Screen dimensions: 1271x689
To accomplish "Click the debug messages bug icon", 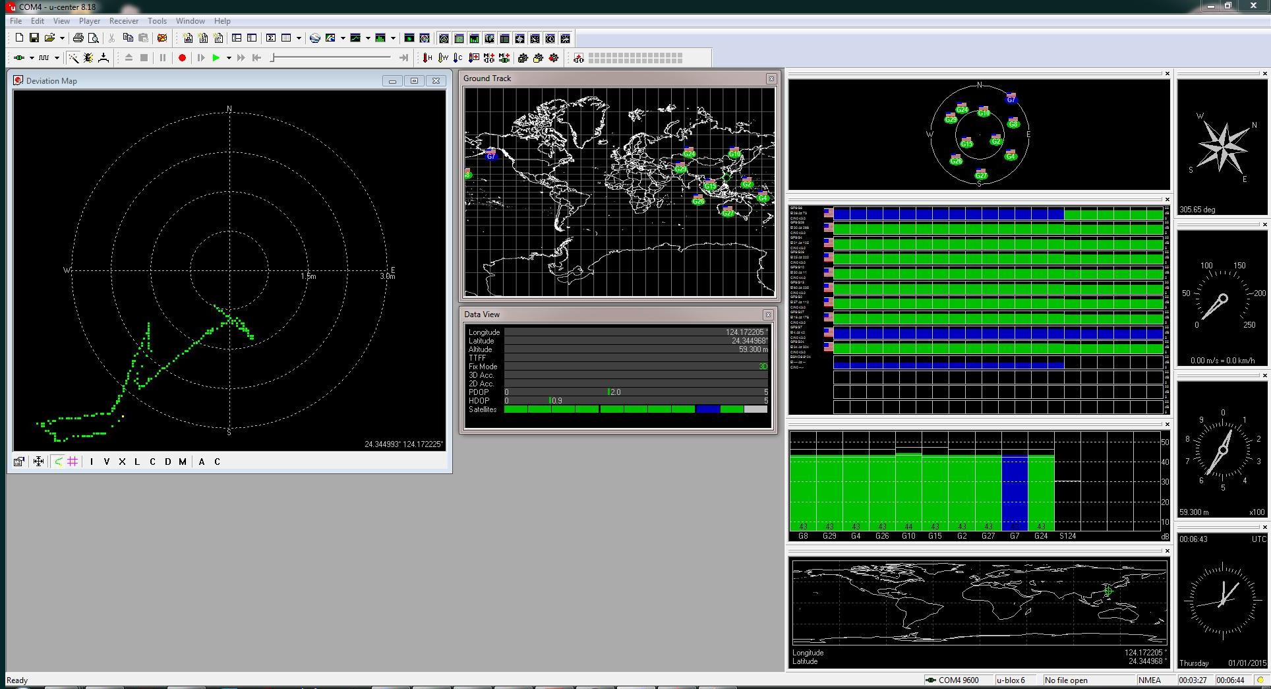I will pyautogui.click(x=88, y=58).
